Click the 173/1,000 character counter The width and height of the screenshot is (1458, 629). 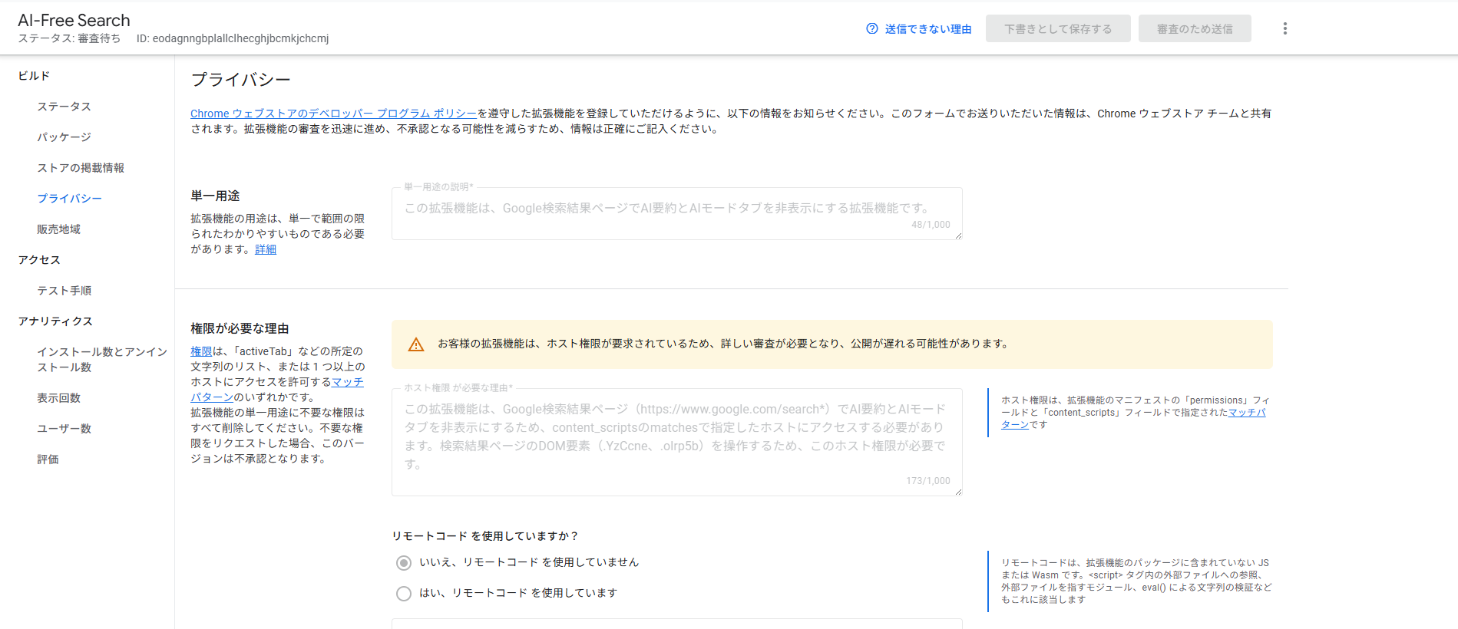pyautogui.click(x=928, y=481)
